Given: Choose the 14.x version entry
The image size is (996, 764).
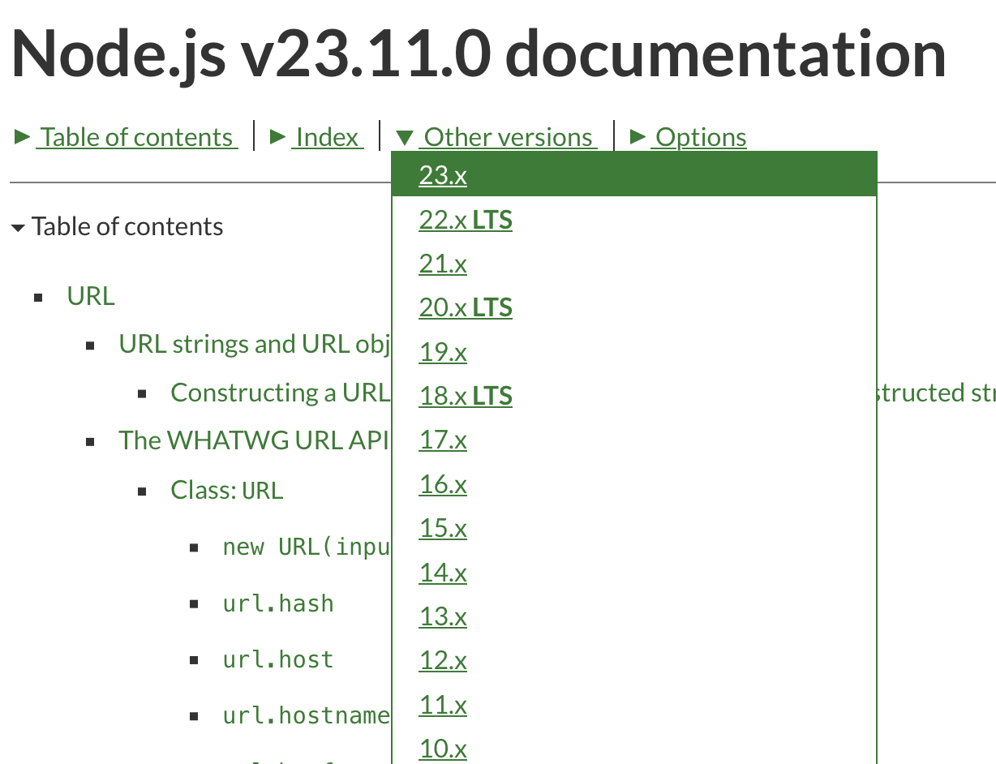Looking at the screenshot, I should coord(443,573).
